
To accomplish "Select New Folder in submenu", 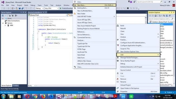I will tap(94, 14).
